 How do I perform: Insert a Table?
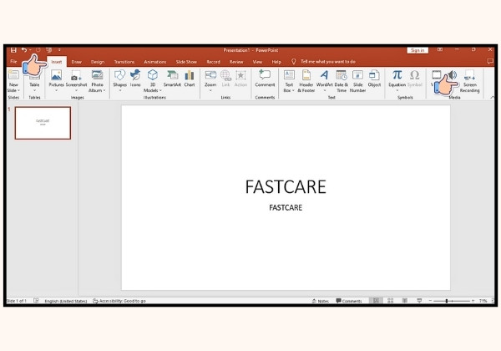coord(34,81)
